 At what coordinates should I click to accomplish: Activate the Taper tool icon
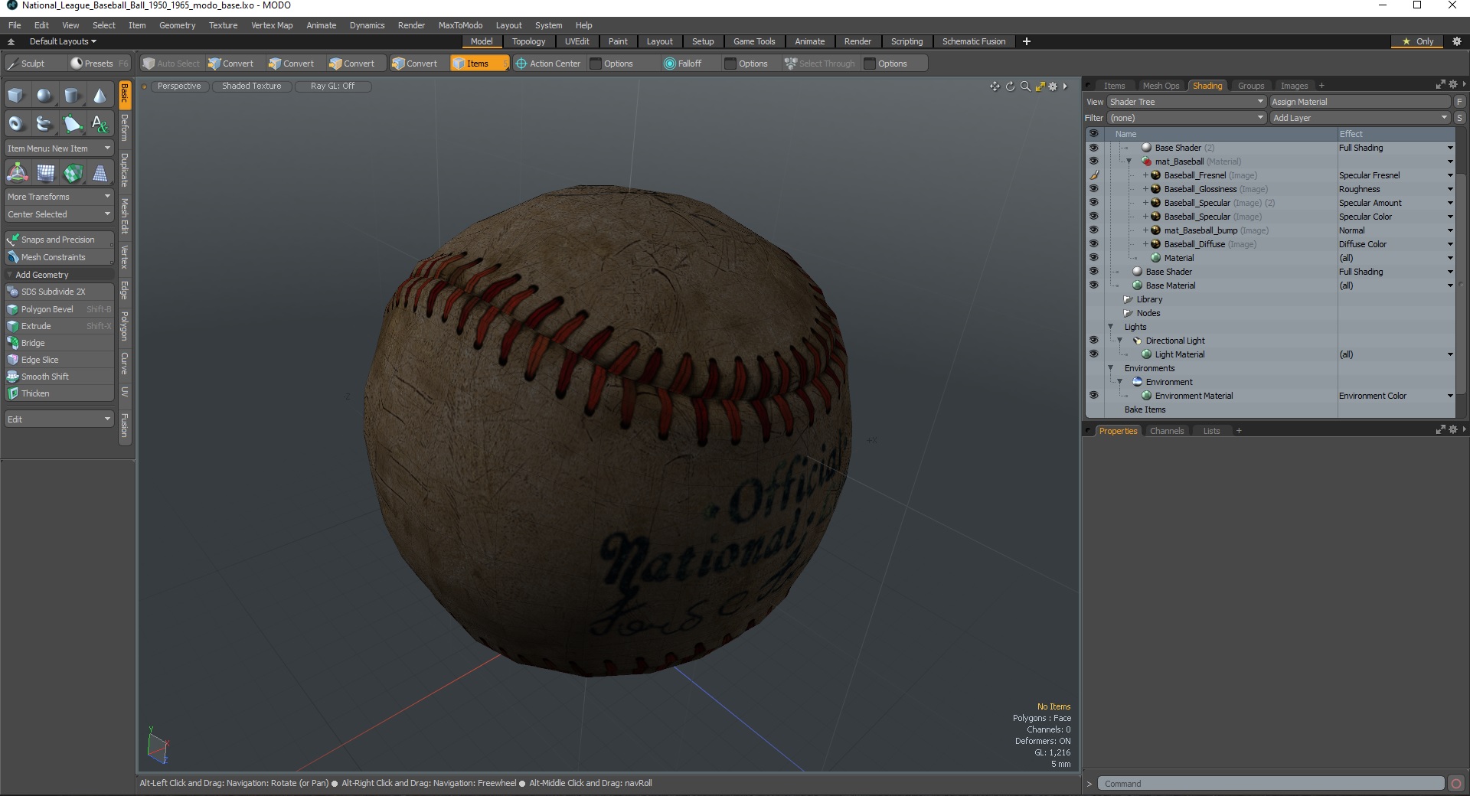pyautogui.click(x=100, y=173)
